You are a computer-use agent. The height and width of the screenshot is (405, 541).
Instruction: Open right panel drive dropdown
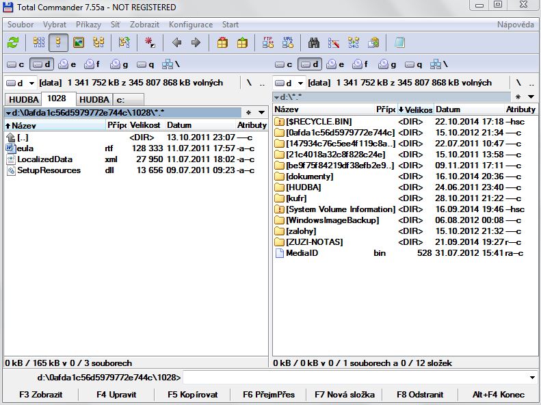[289, 83]
